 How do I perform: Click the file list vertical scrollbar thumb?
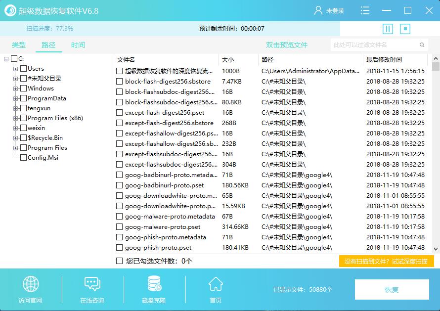click(436, 67)
